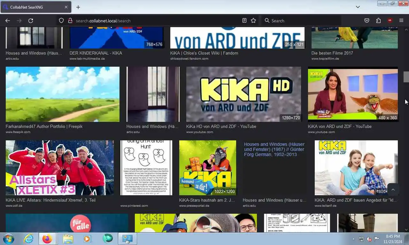Bookmark this page with star icon

coord(253,21)
